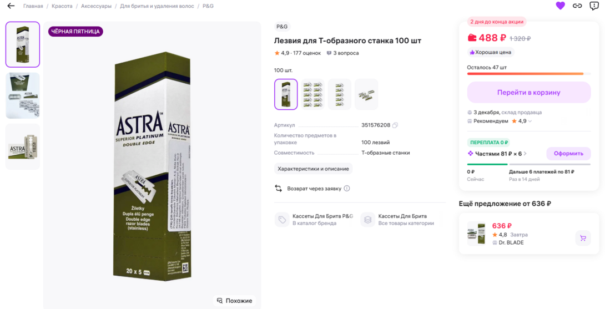
Task: Add the Dr. BLADE offer to cart
Action: (582, 238)
